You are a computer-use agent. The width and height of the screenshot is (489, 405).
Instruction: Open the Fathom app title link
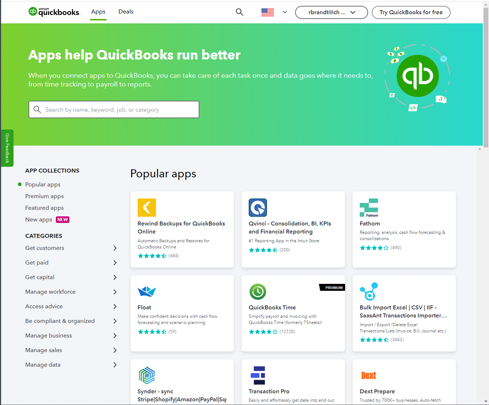coord(370,224)
